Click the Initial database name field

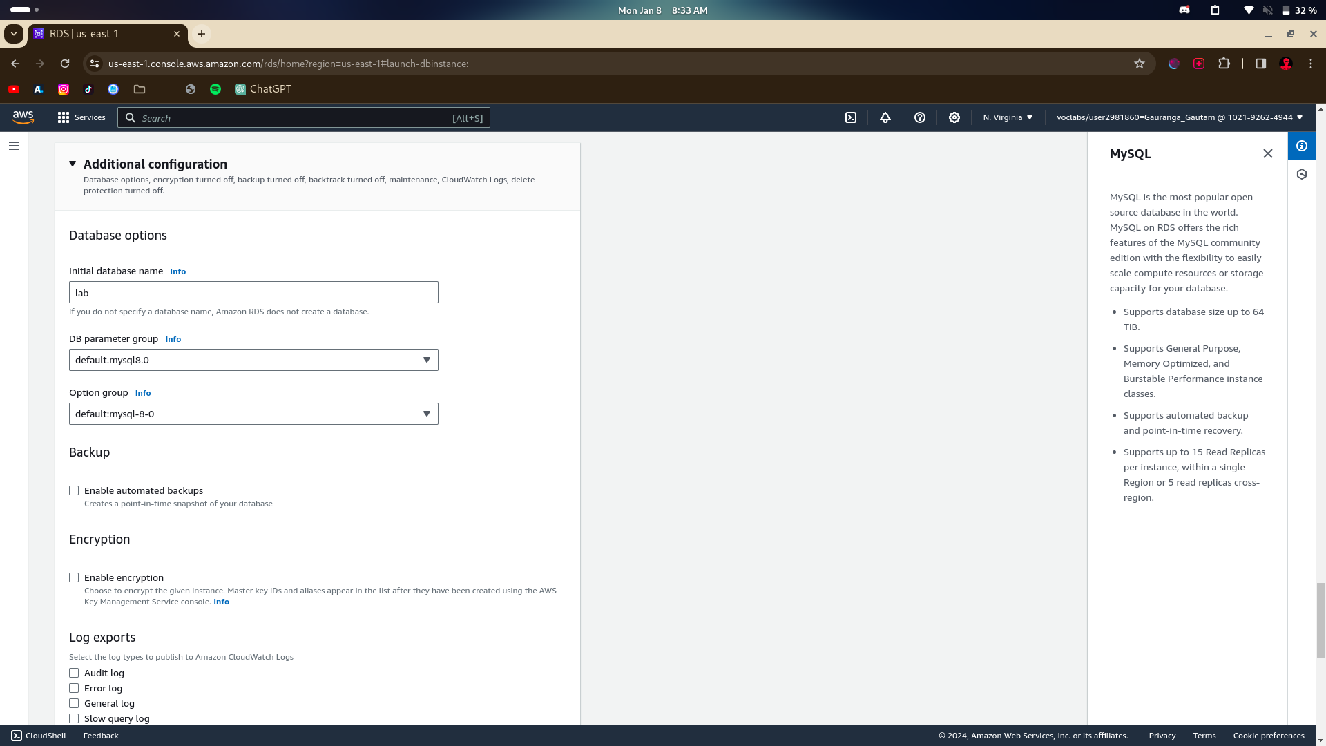tap(253, 292)
